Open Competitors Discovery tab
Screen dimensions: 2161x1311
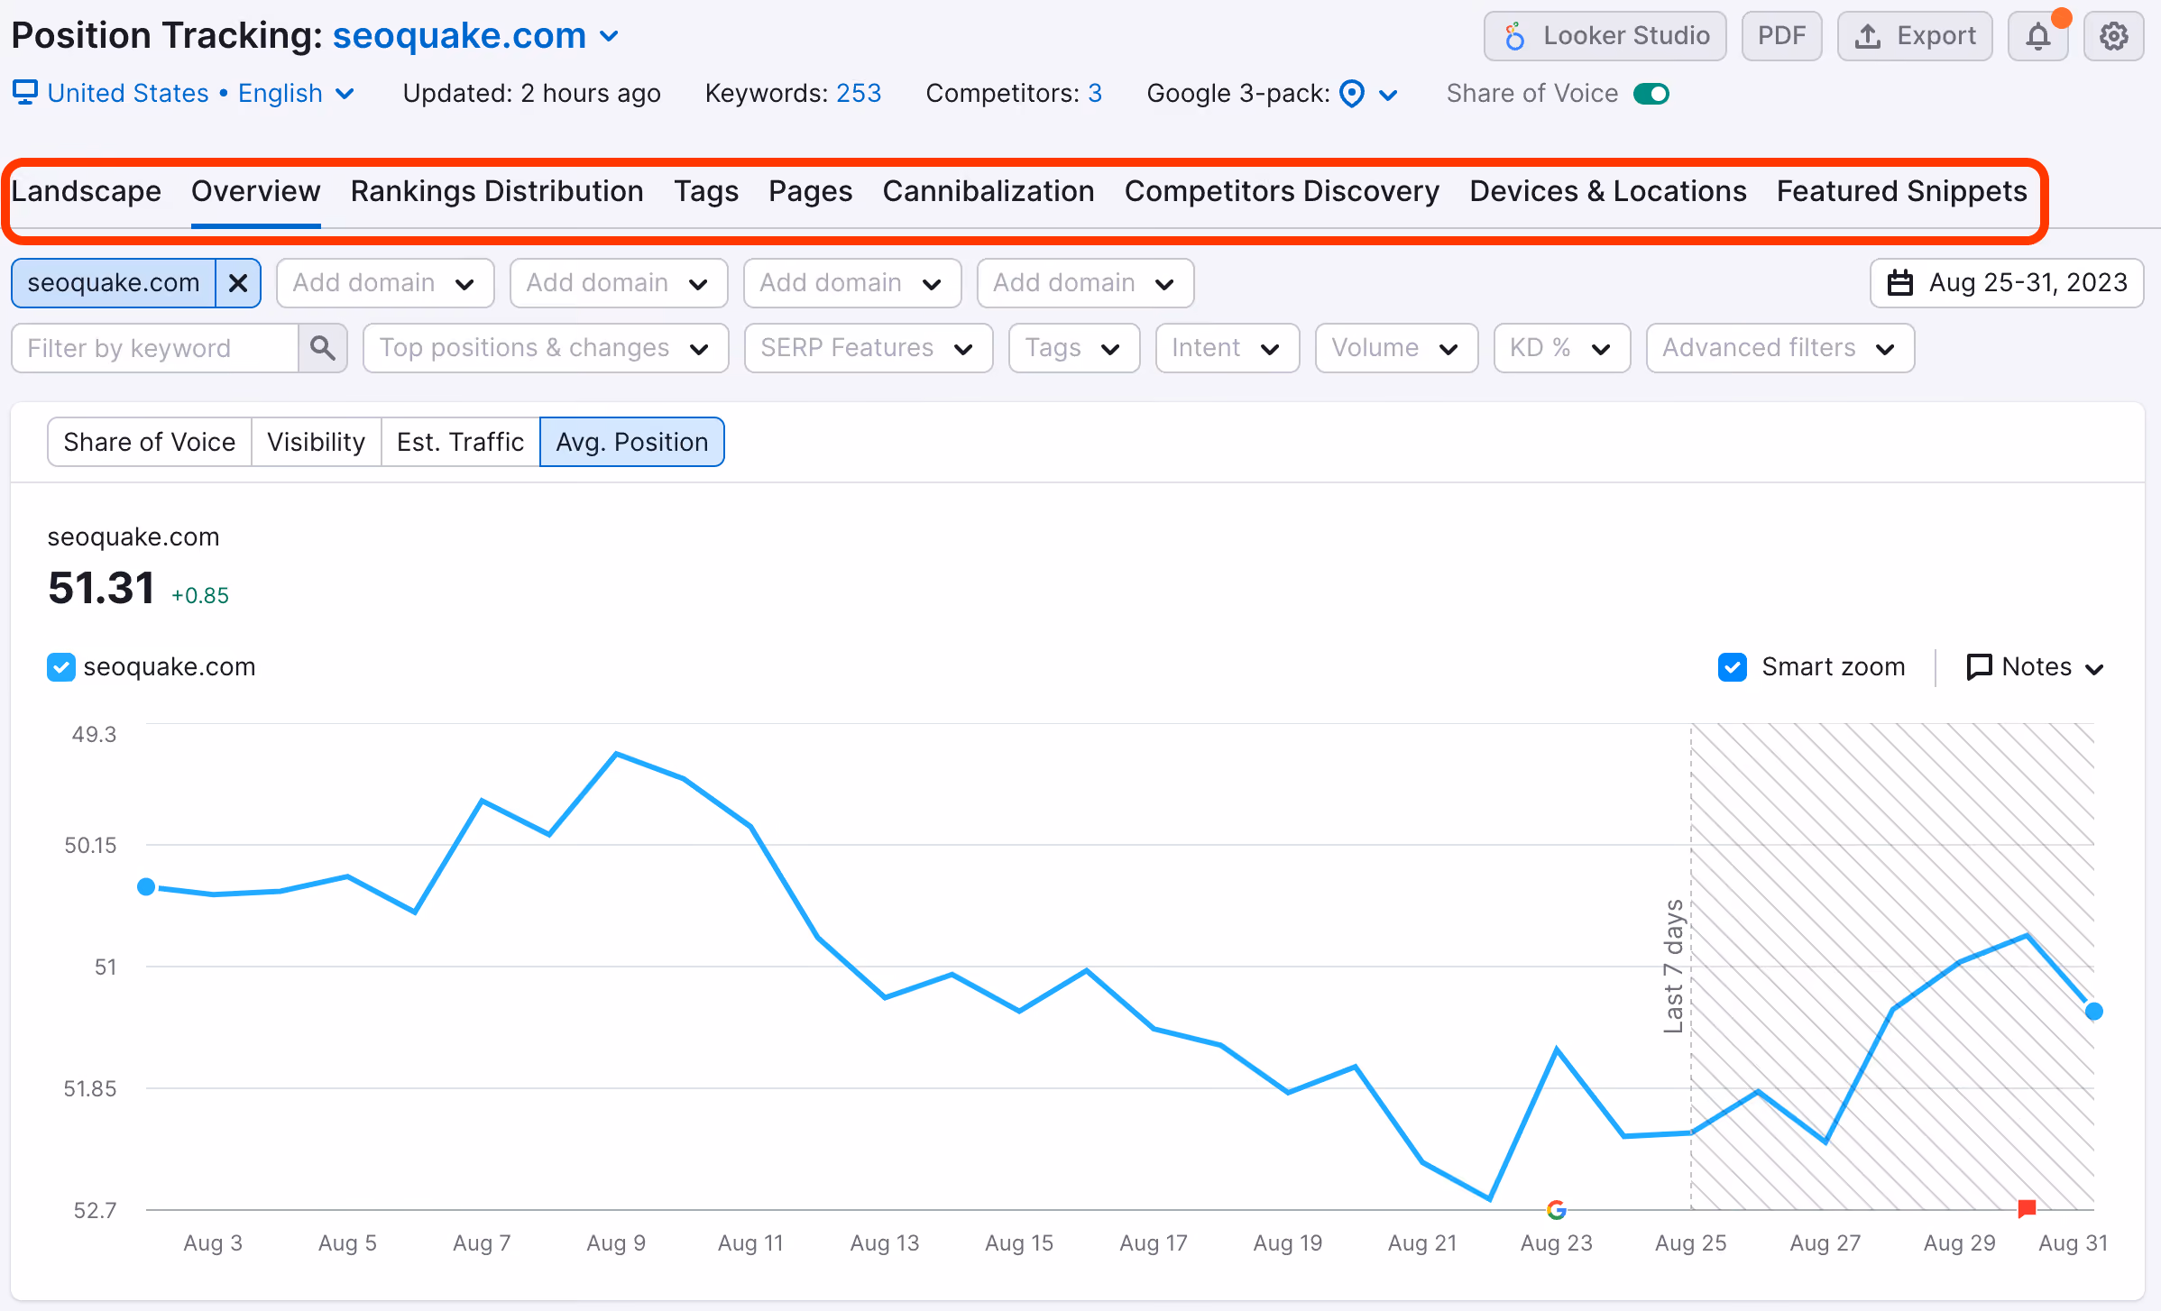pos(1282,191)
